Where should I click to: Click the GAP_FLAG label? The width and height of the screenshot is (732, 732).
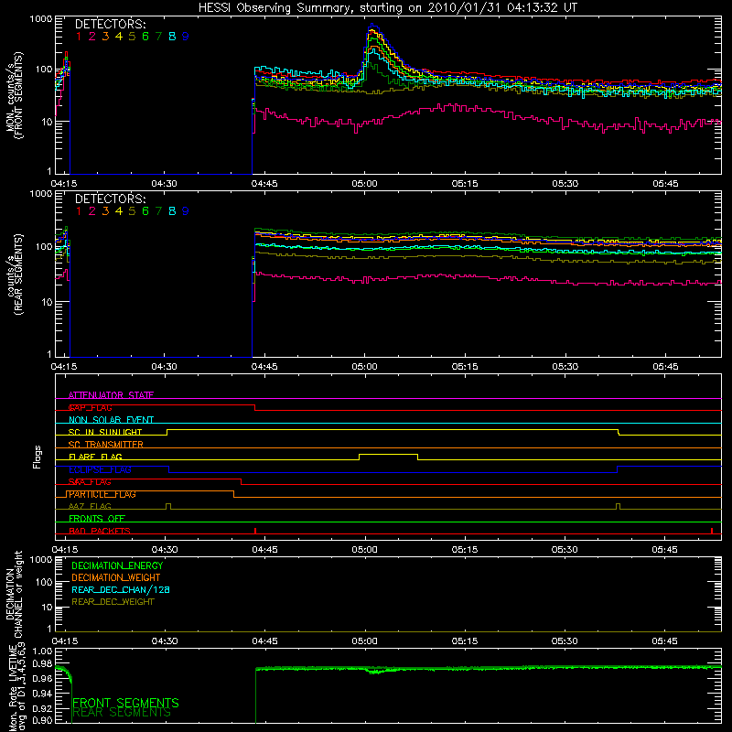point(90,407)
